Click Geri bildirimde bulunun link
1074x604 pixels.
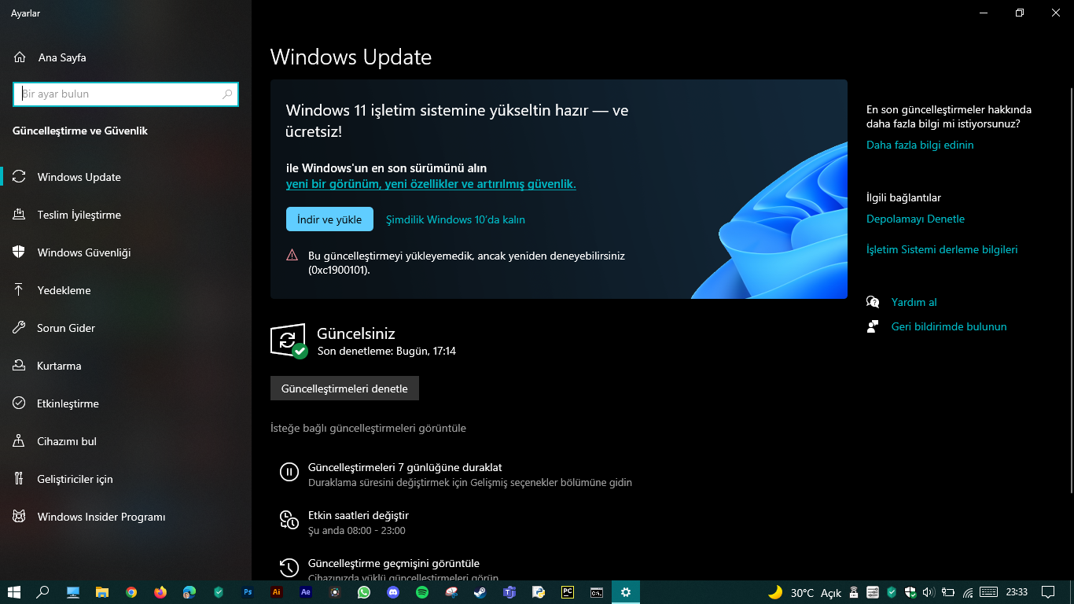[x=949, y=326]
